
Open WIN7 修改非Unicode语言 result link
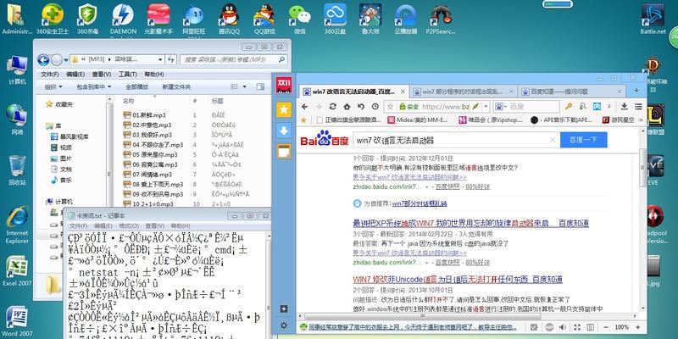[458, 279]
